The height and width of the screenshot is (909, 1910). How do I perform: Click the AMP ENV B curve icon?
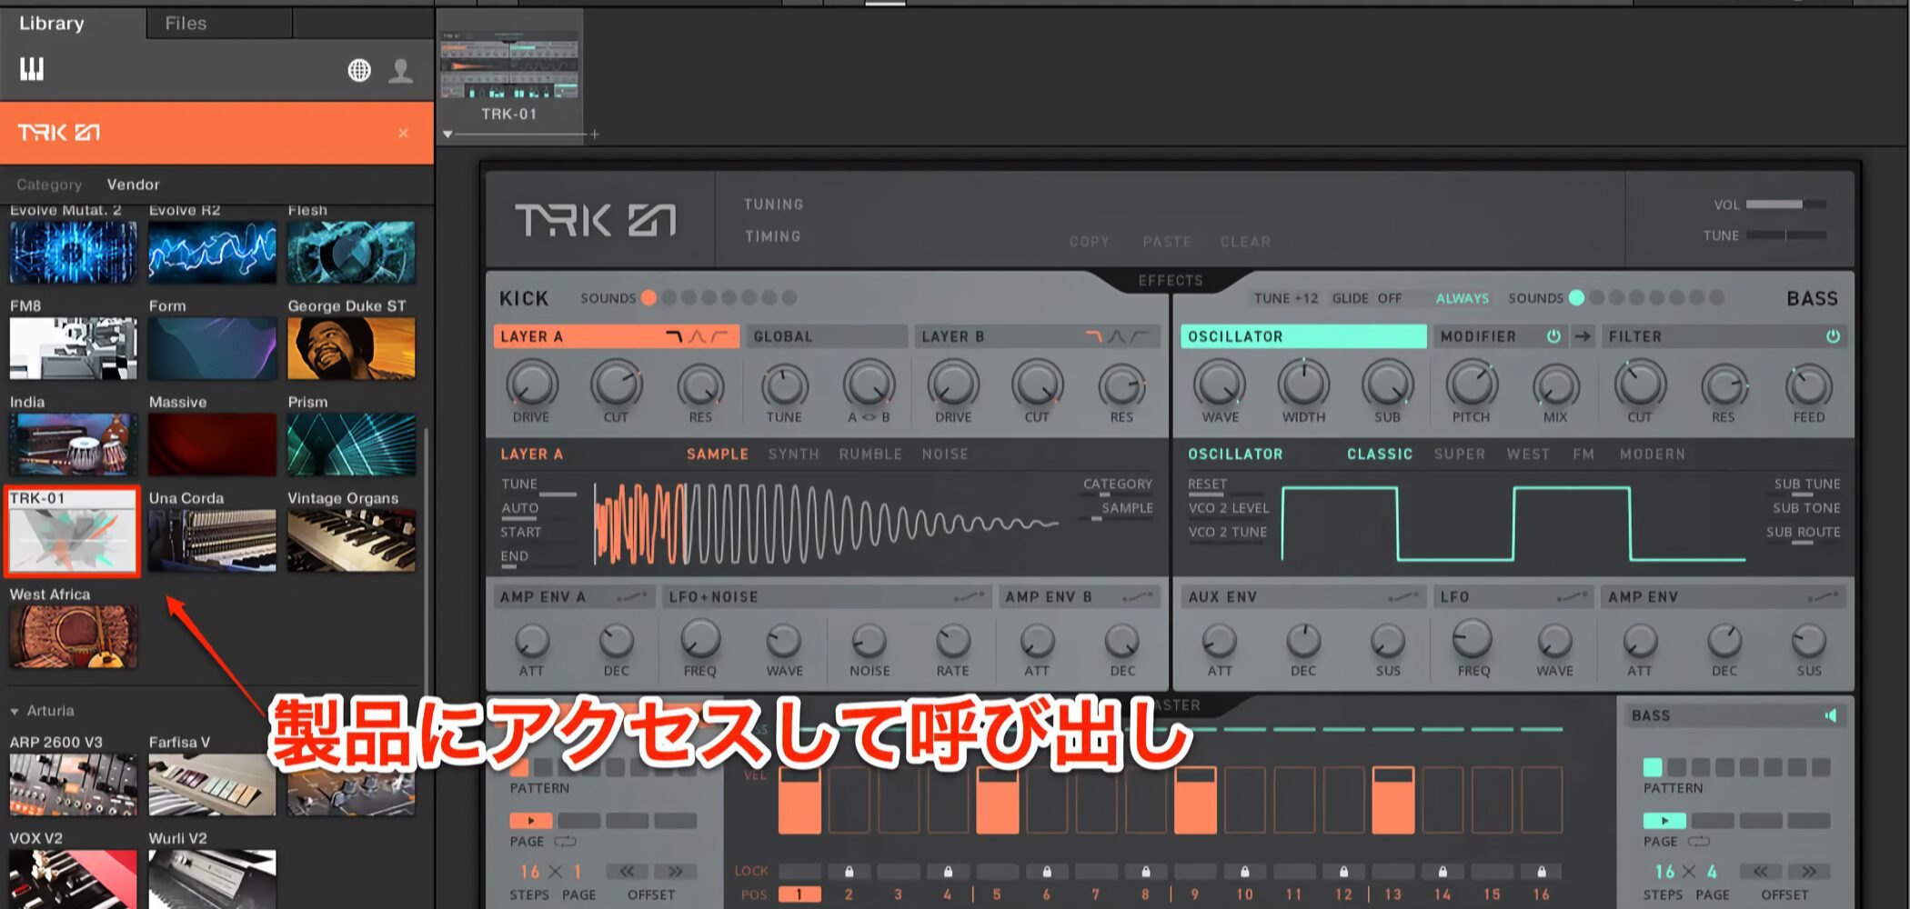[x=1138, y=597]
